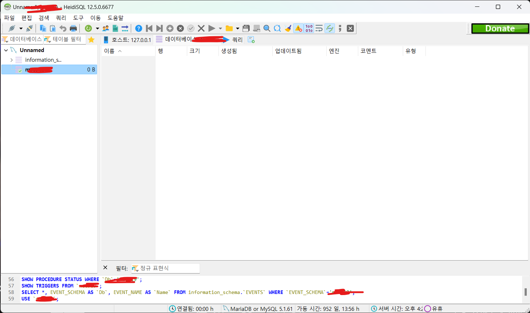Click the Donate button
The width and height of the screenshot is (530, 313).
pyautogui.click(x=500, y=28)
